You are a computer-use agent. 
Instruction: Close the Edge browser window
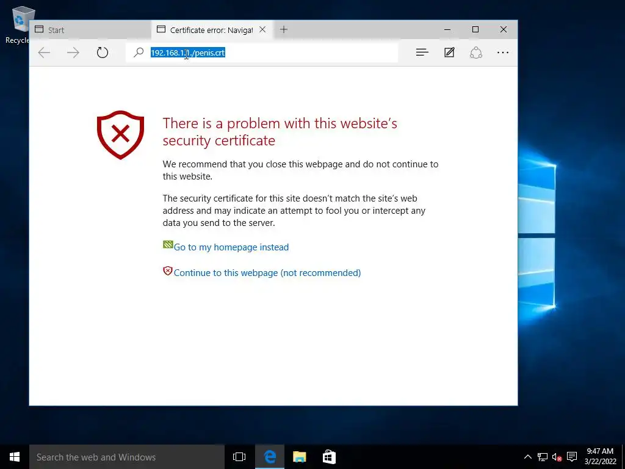(504, 29)
